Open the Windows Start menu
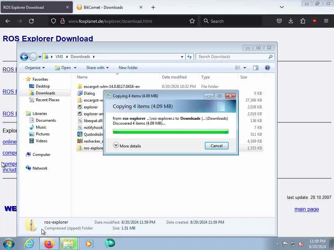This screenshot has width=334, height=250. coord(9,243)
